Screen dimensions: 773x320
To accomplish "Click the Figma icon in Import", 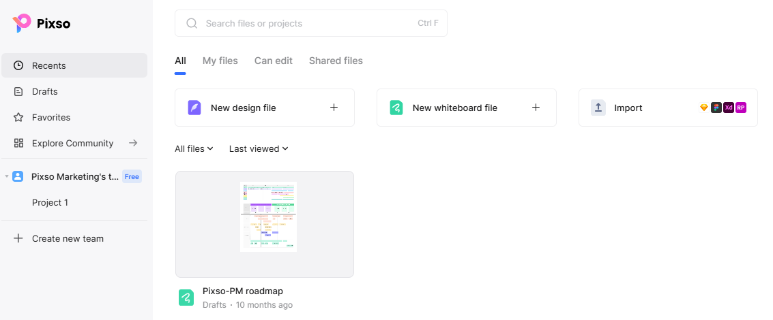I will click(x=716, y=108).
